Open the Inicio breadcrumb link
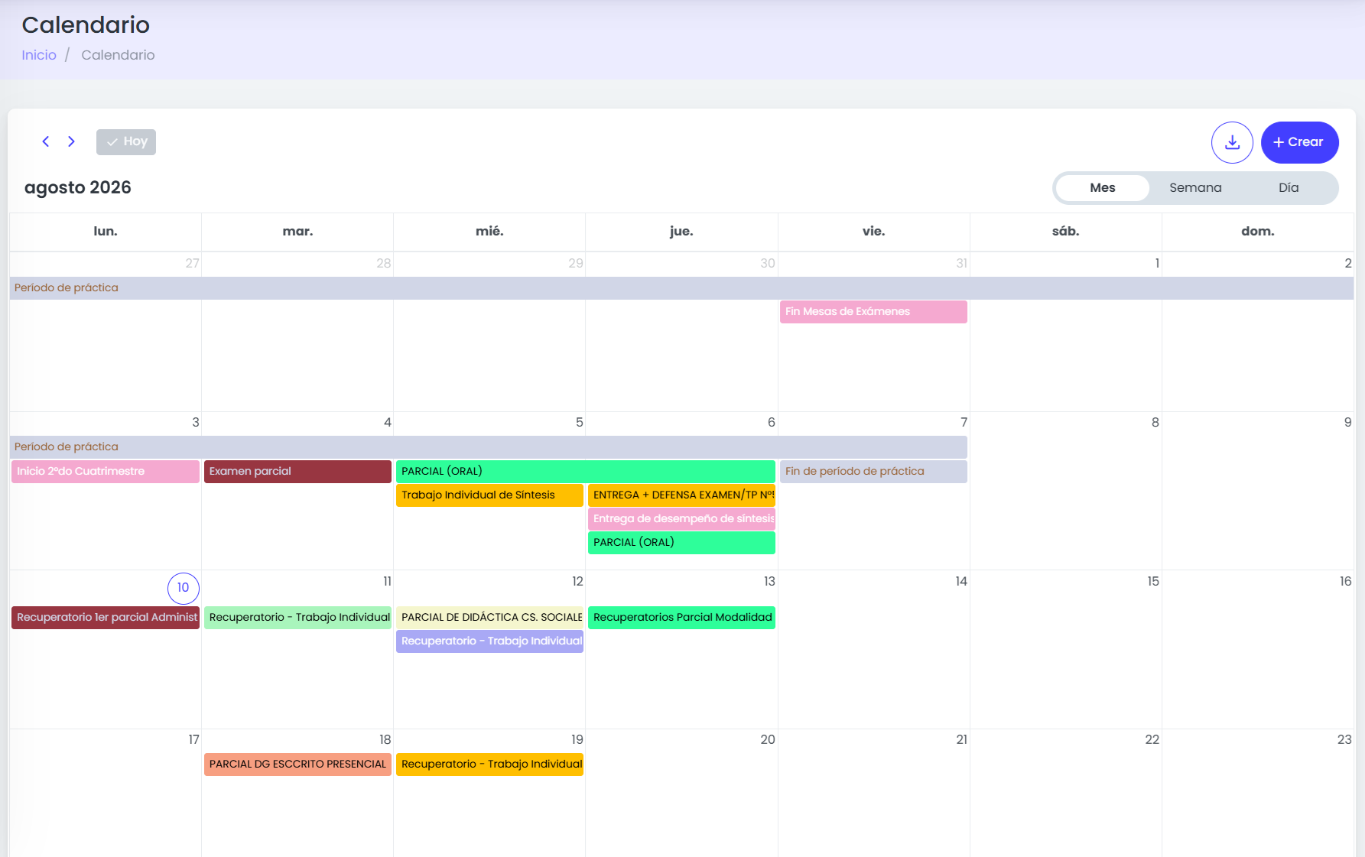The image size is (1365, 857). coord(39,55)
